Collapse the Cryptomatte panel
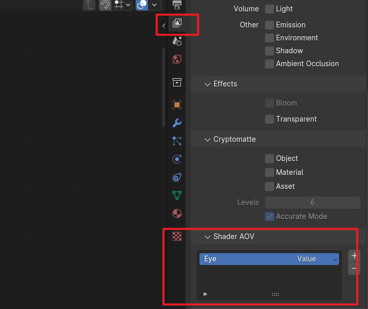Image resolution: width=368 pixels, height=309 pixels. [208, 139]
